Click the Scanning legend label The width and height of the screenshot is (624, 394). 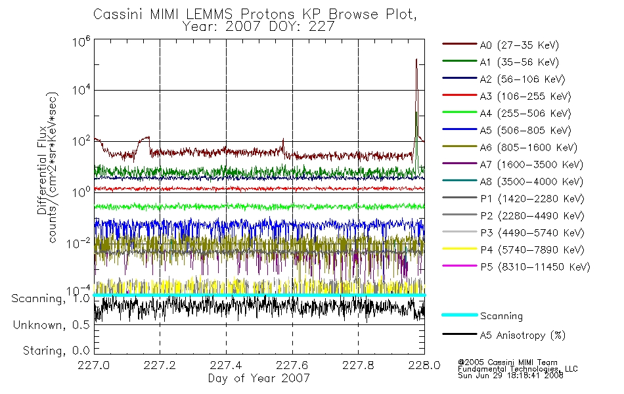[501, 317]
